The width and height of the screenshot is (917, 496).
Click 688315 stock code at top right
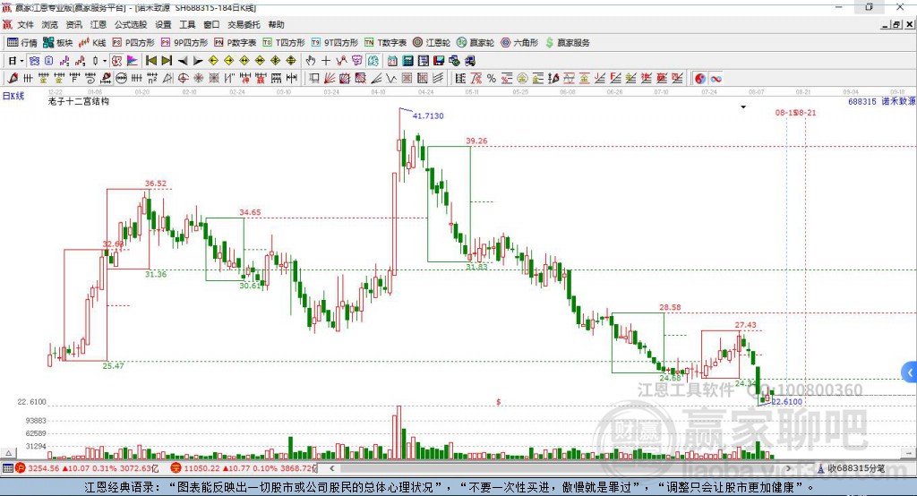click(862, 101)
